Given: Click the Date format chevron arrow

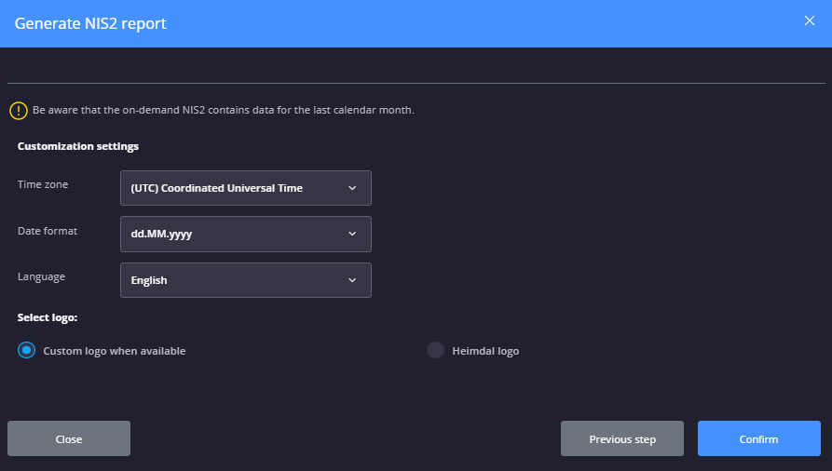Looking at the screenshot, I should tap(352, 234).
